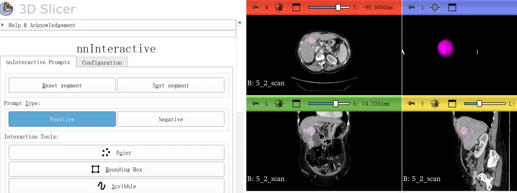Viewport: 517px width, 193px height.
Task: Click the B: 5_2_scan label in sagittal view
Action: click(x=422, y=179)
